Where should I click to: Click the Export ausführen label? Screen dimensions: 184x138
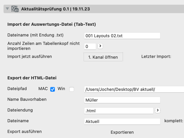[x=25, y=131]
